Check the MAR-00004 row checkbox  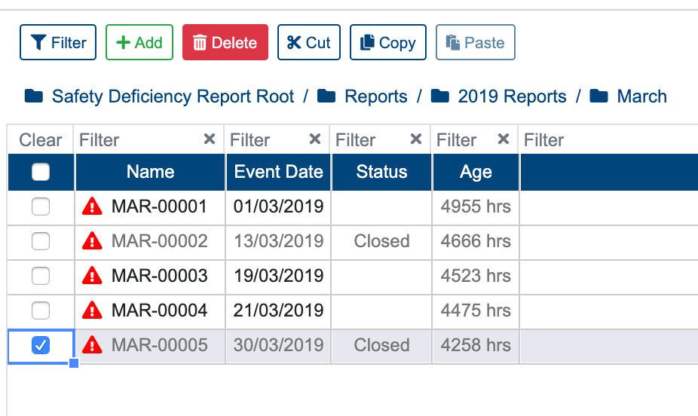click(41, 310)
